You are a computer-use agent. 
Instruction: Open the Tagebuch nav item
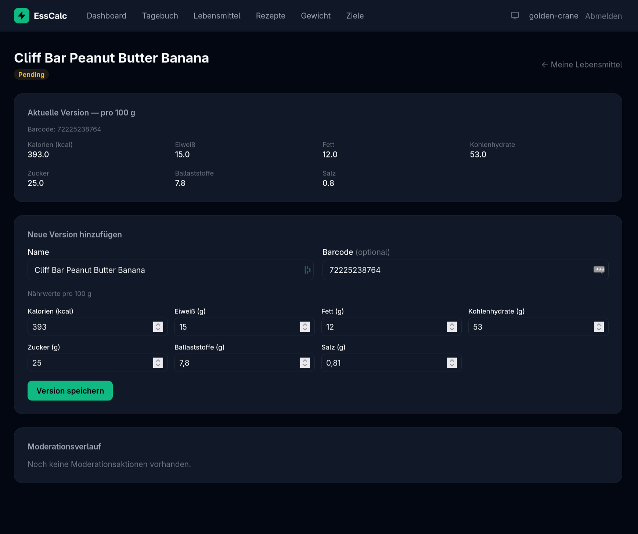coord(160,16)
